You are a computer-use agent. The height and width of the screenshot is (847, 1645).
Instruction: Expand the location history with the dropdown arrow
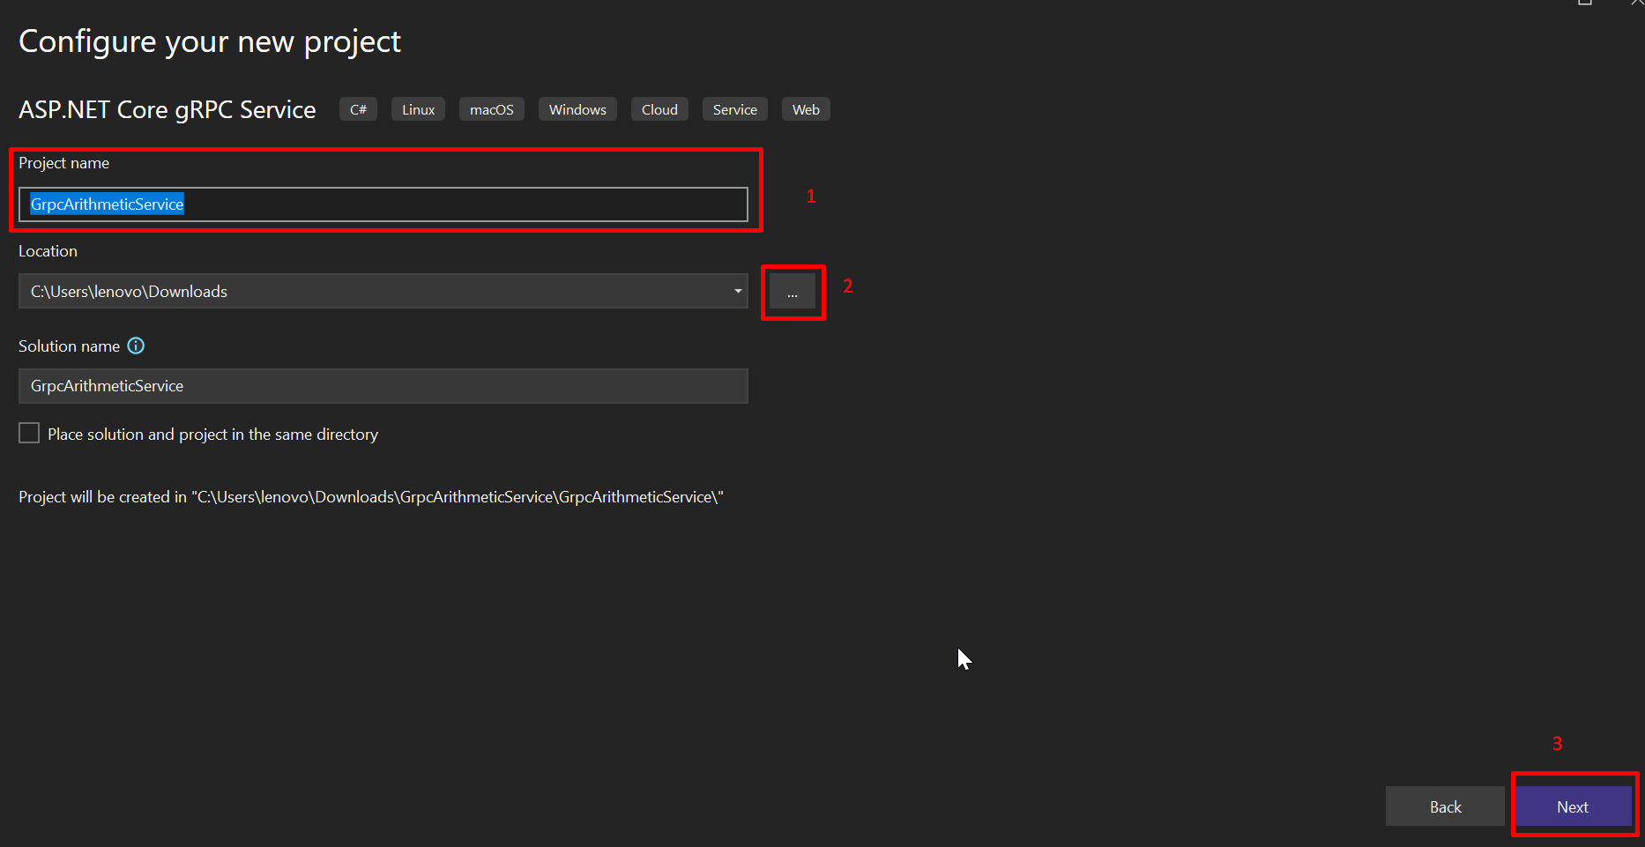tap(737, 291)
